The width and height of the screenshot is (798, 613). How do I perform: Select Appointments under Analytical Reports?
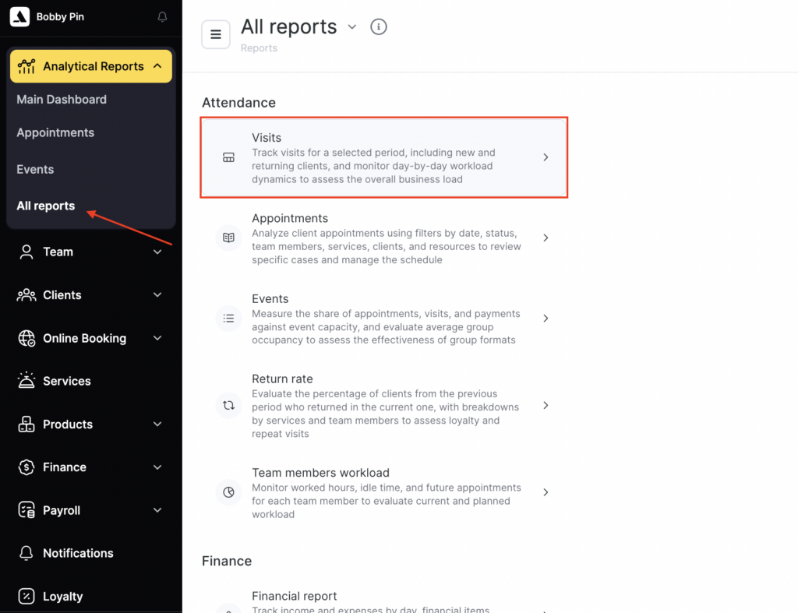55,133
